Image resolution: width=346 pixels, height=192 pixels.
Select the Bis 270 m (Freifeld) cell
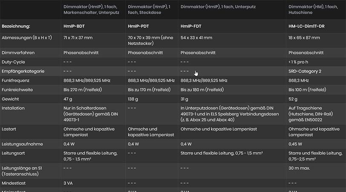[x=83, y=90]
